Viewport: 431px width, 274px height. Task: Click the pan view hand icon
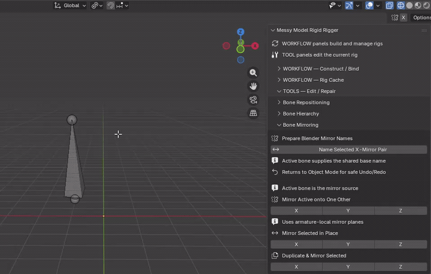(253, 86)
